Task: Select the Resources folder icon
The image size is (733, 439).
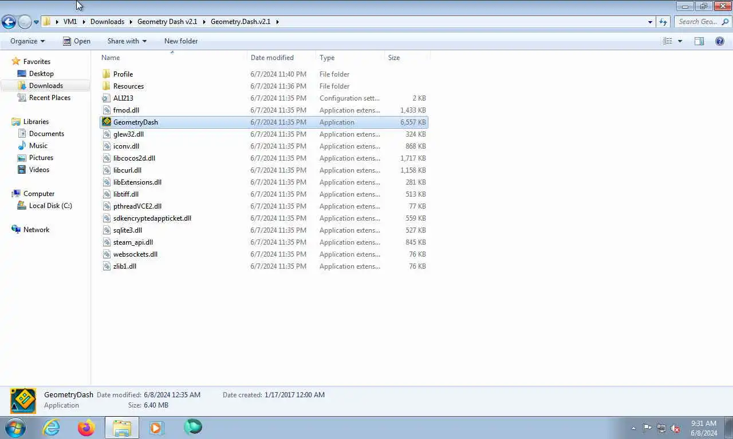Action: (106, 86)
